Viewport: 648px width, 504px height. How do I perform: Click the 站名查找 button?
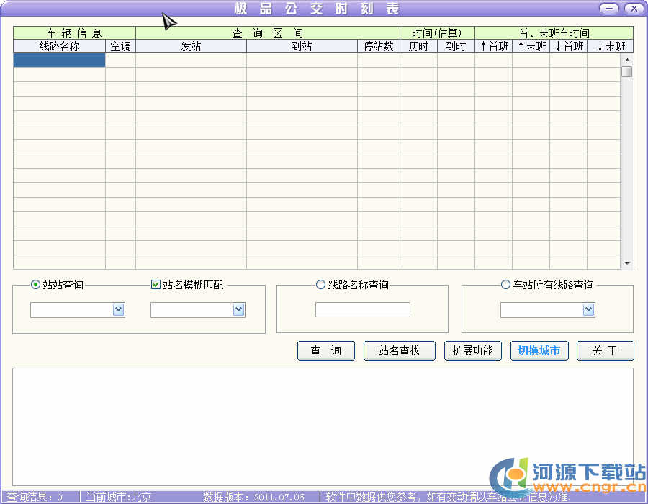pos(400,351)
